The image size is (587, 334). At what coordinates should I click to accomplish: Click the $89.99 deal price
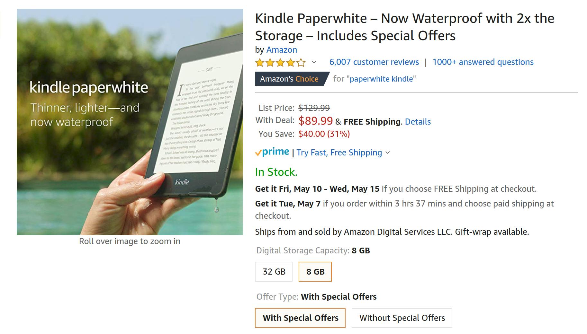point(315,121)
